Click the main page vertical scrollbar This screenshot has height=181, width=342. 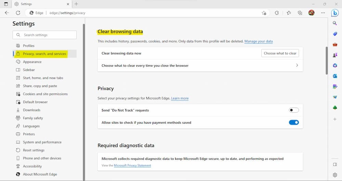(x=327, y=61)
